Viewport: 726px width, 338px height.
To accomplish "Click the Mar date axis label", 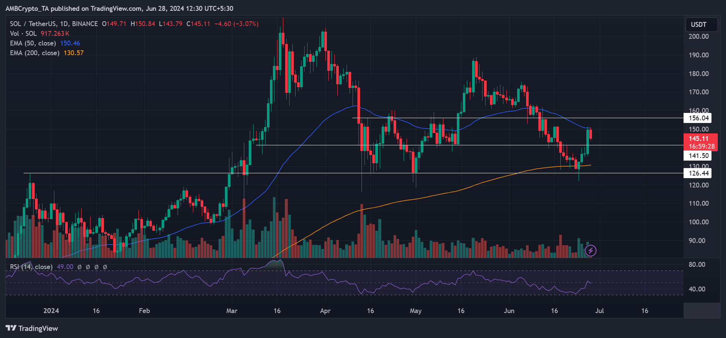I will point(232,311).
